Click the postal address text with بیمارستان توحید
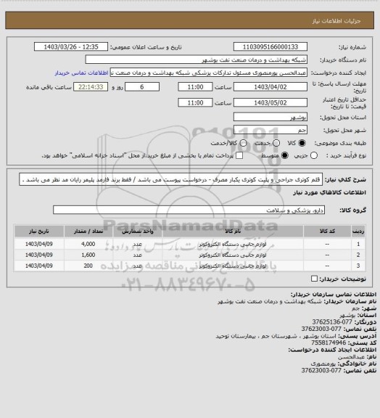Image resolution: width=380 pixels, height=418 pixels. (276, 336)
